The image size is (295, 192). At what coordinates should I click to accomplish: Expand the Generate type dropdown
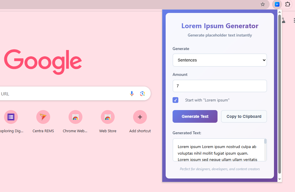point(220,60)
